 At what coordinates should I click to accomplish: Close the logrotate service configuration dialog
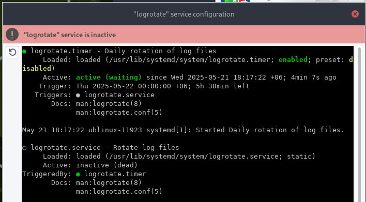[x=355, y=14]
